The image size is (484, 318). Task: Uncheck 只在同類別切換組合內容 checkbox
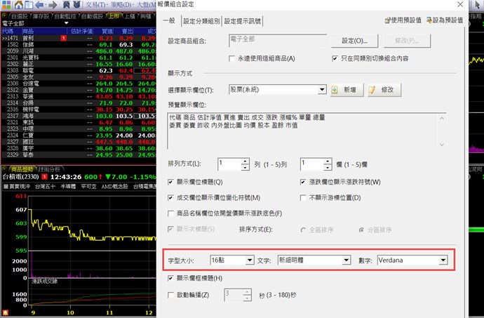coord(335,58)
